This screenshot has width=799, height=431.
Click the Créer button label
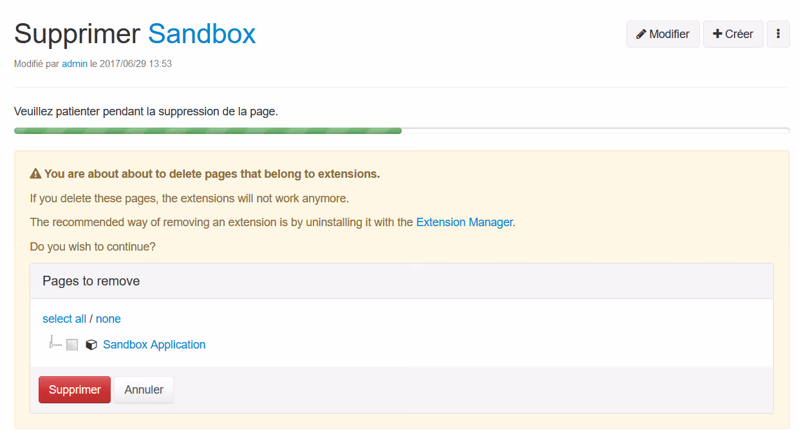click(738, 34)
